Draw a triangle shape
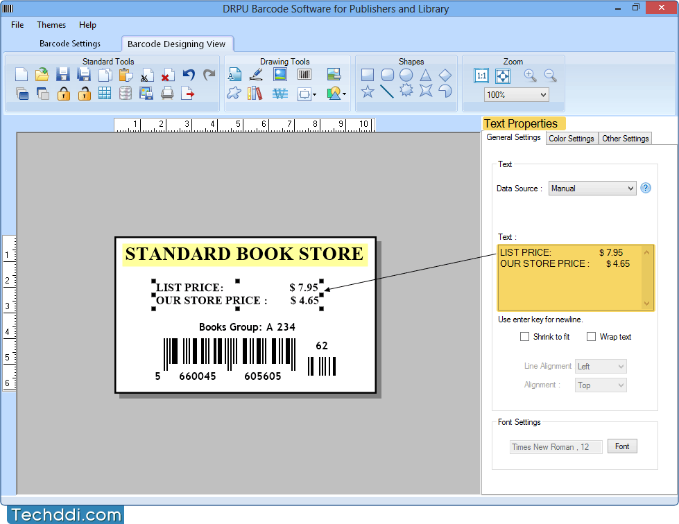Screen dimensions: 679x524 426,75
